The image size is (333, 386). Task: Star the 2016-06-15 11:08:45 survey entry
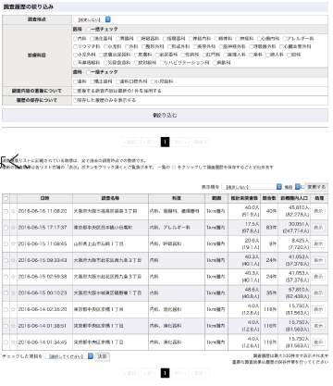click(x=13, y=244)
